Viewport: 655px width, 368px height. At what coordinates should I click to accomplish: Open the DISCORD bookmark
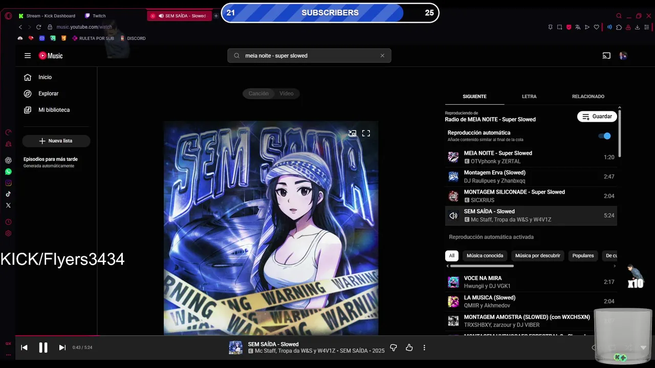[133, 38]
